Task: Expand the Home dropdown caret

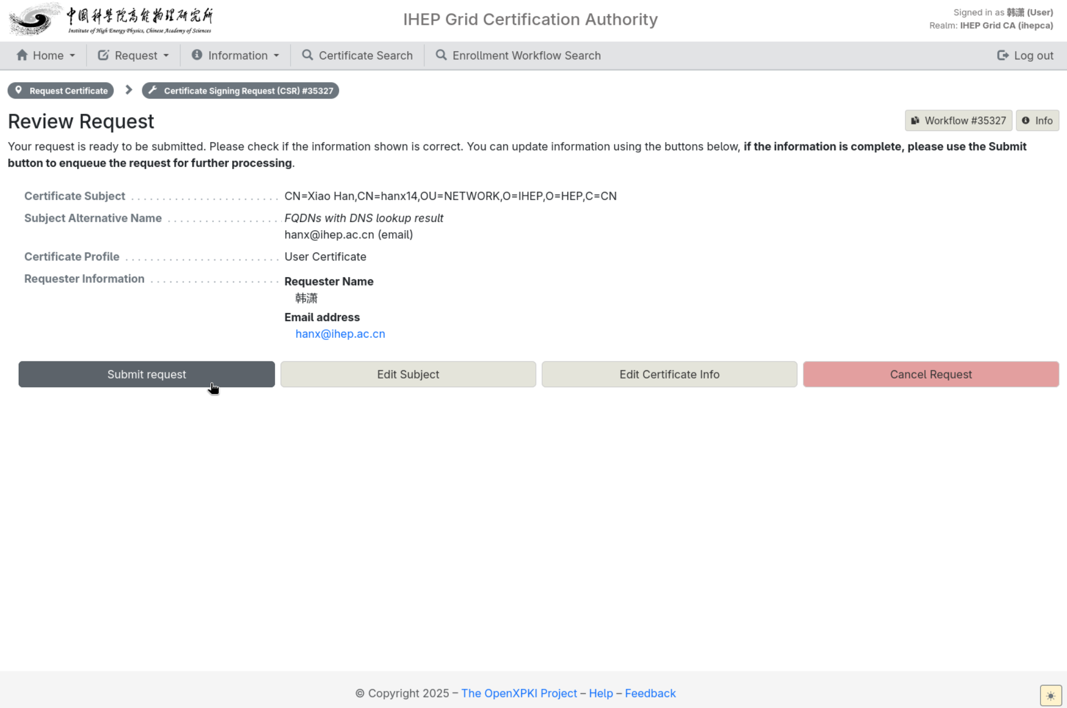Action: point(72,56)
